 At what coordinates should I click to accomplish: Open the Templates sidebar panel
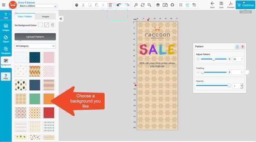(6, 51)
